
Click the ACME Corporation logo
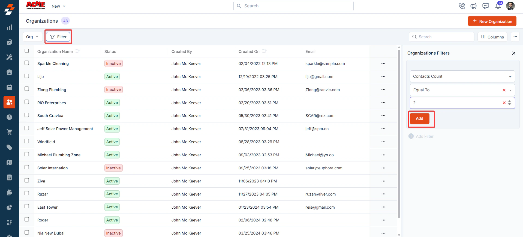tap(36, 5)
